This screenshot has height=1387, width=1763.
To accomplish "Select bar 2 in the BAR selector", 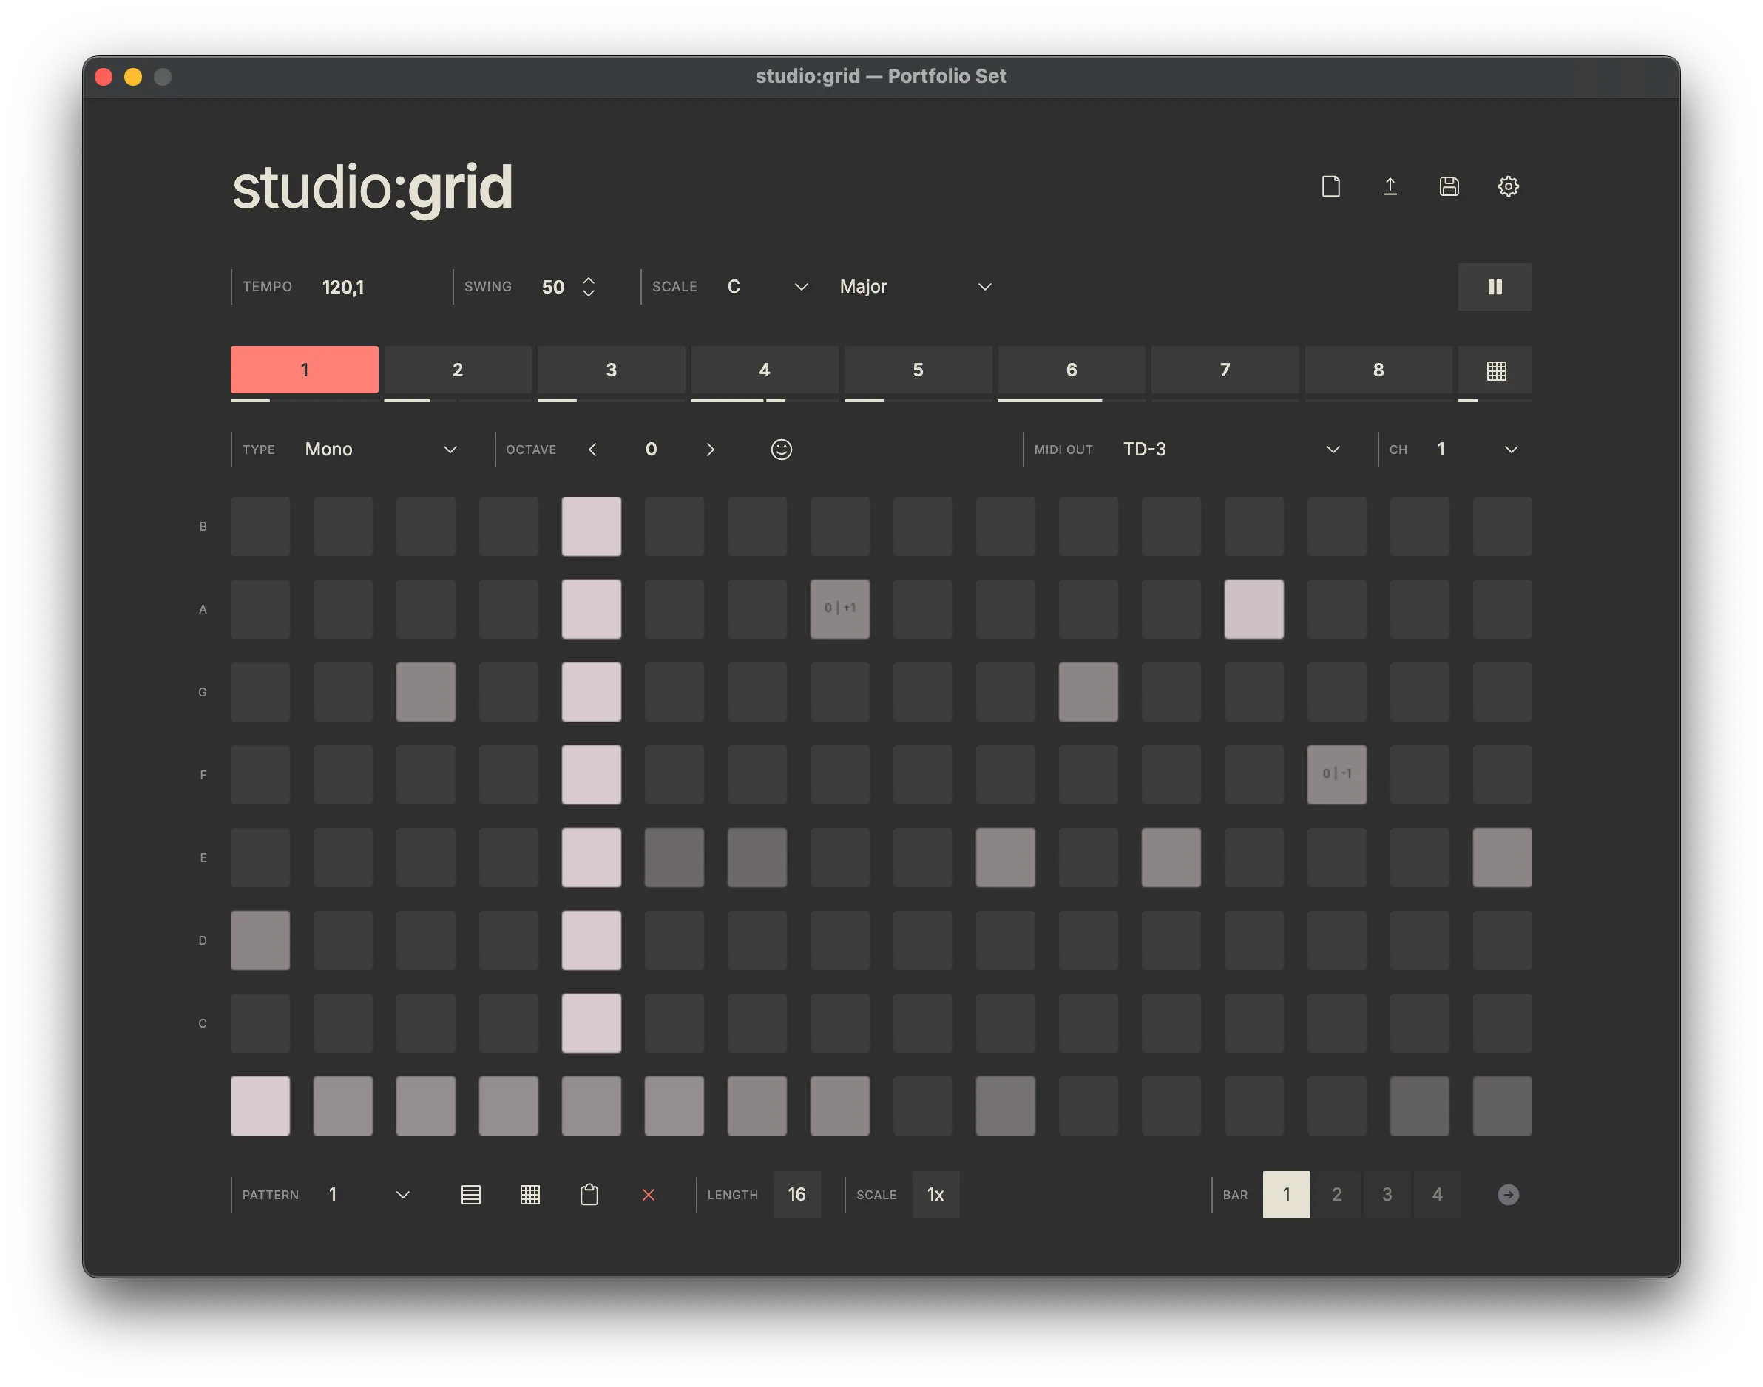I will (x=1336, y=1195).
